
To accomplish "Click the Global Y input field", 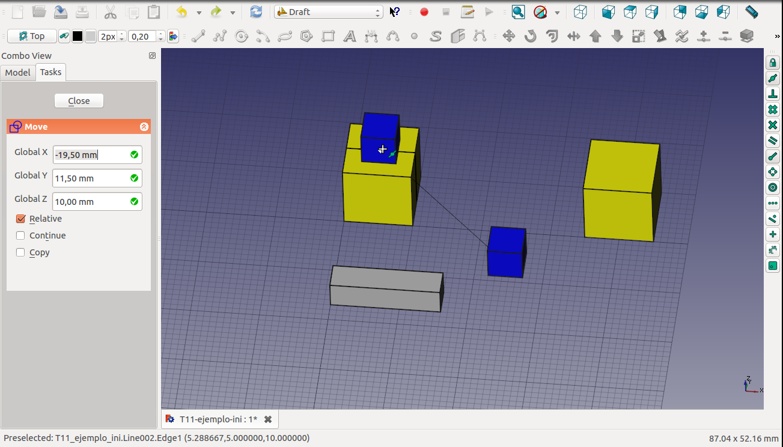I will pyautogui.click(x=90, y=178).
